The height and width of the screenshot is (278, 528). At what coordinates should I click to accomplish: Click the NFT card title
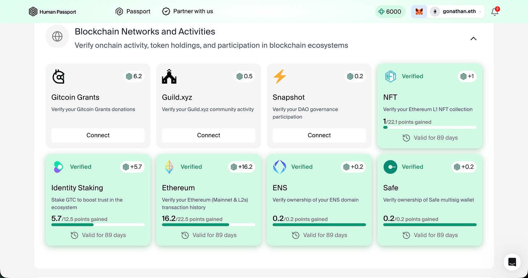tap(390, 97)
